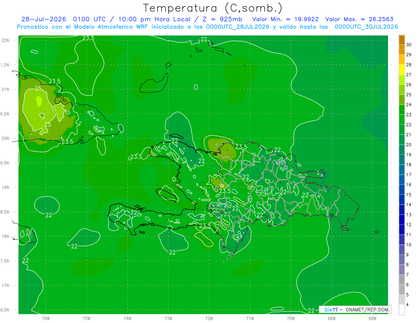Click the SisTT ONAMET/REP.DOM. logo box
This screenshot has width=418, height=323.
(x=355, y=309)
